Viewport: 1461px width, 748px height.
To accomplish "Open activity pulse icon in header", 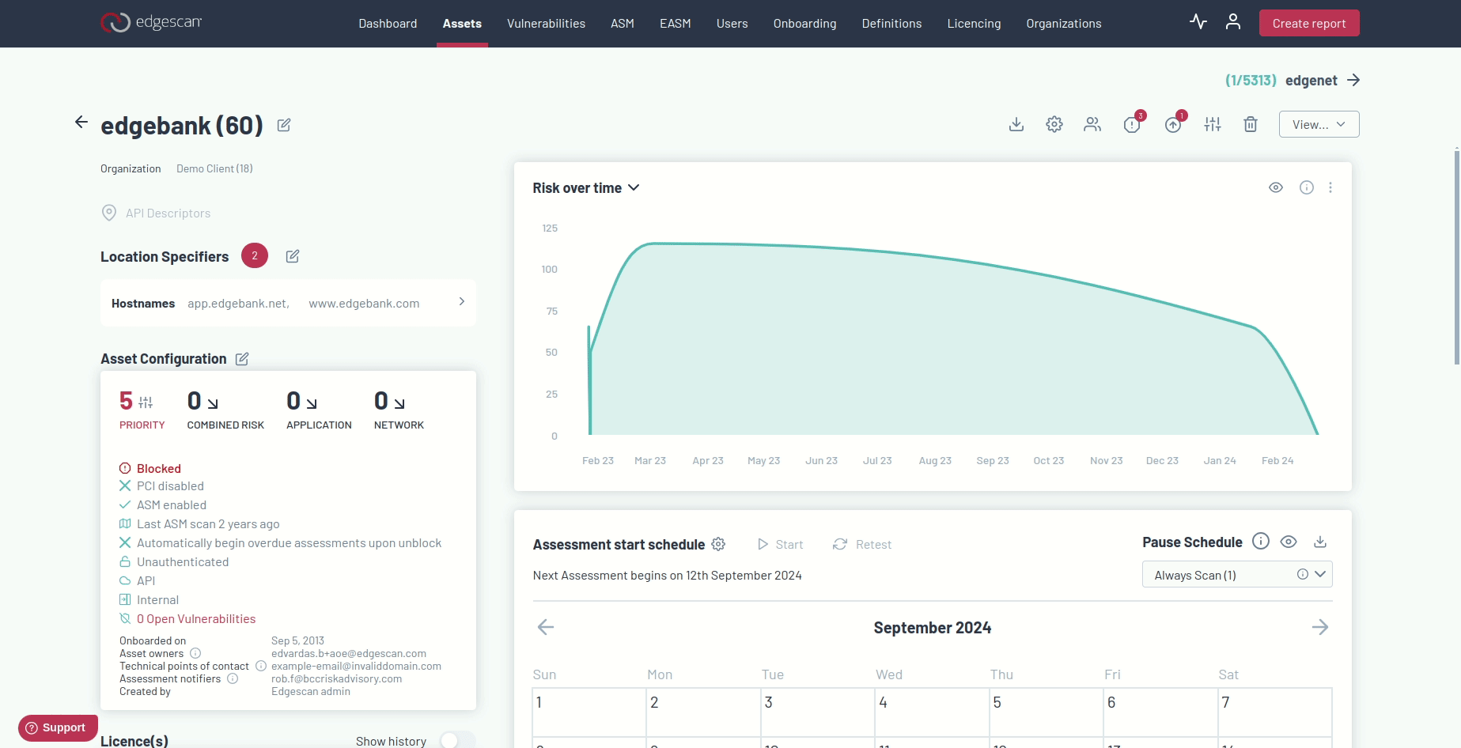I will (x=1198, y=22).
